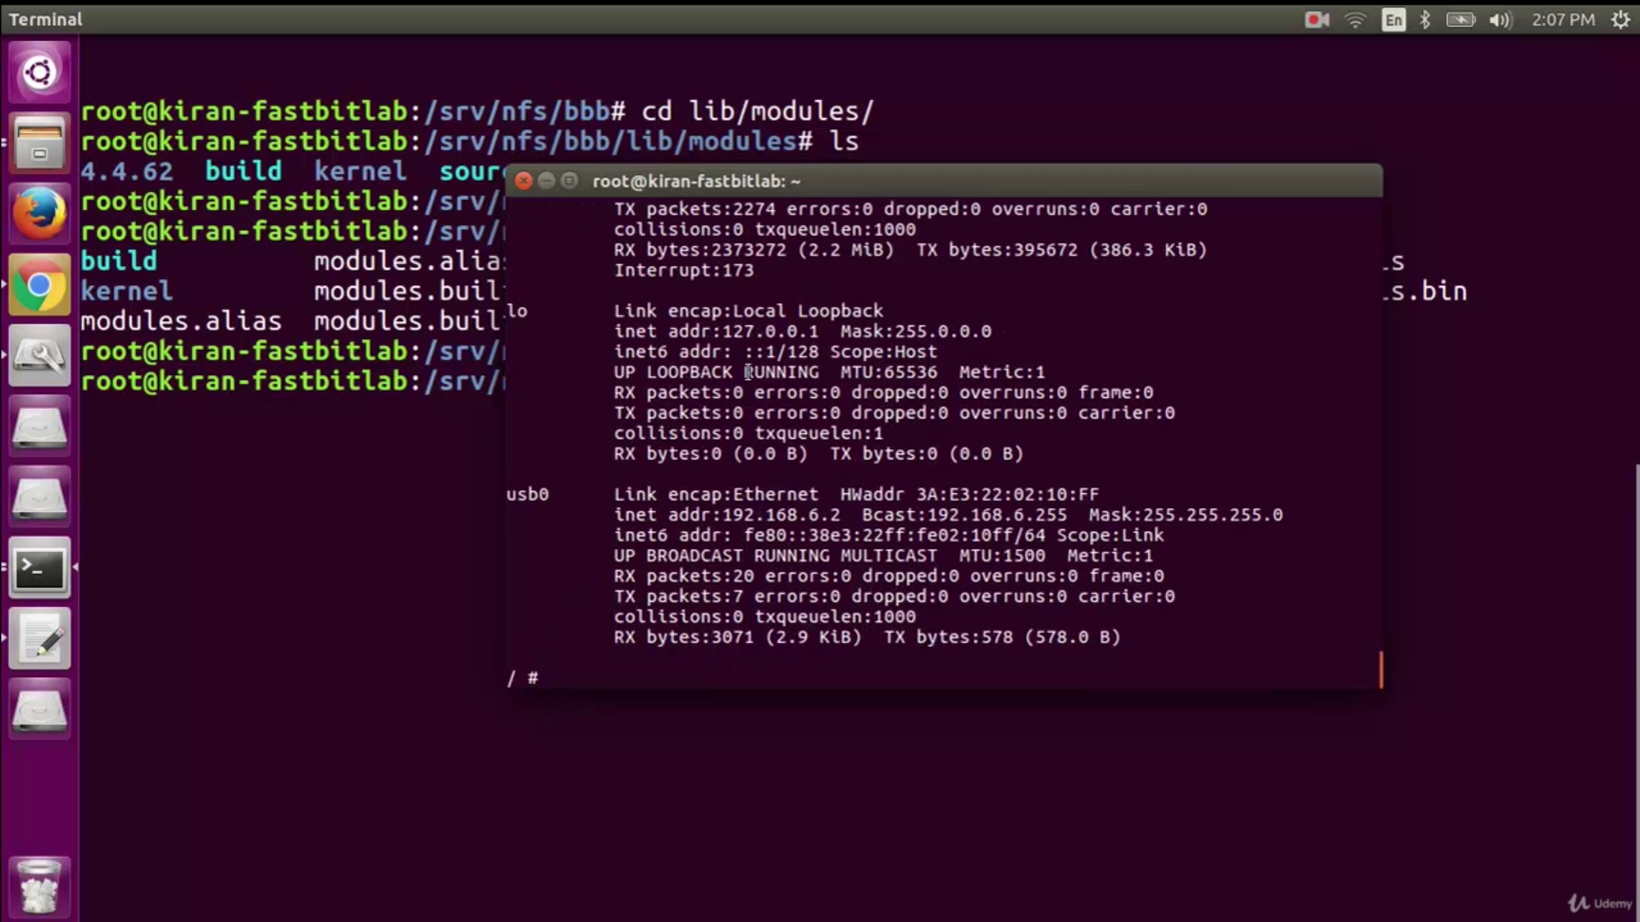Open the Text Editor from the dock

[x=39, y=639]
